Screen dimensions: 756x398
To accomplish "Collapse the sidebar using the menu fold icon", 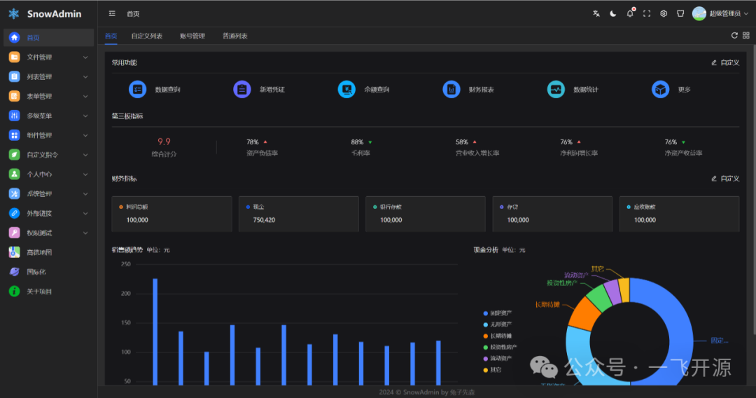I will [x=112, y=13].
